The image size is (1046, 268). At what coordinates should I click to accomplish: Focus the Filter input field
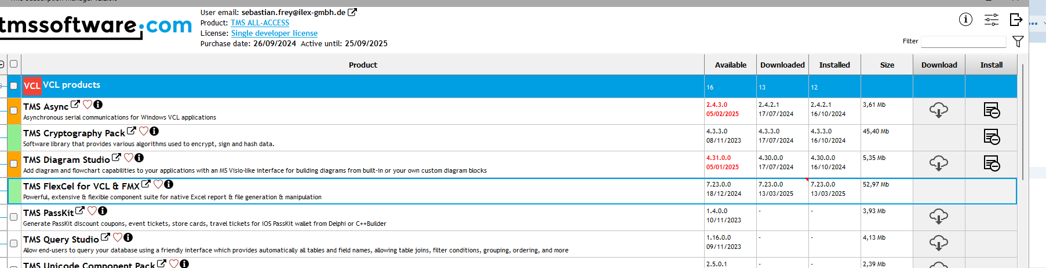coord(963,42)
